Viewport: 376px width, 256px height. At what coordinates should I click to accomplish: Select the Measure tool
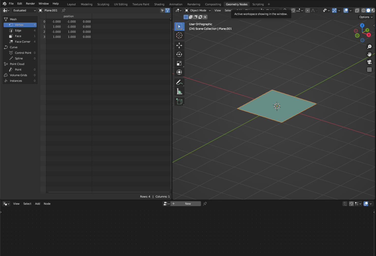179,91
